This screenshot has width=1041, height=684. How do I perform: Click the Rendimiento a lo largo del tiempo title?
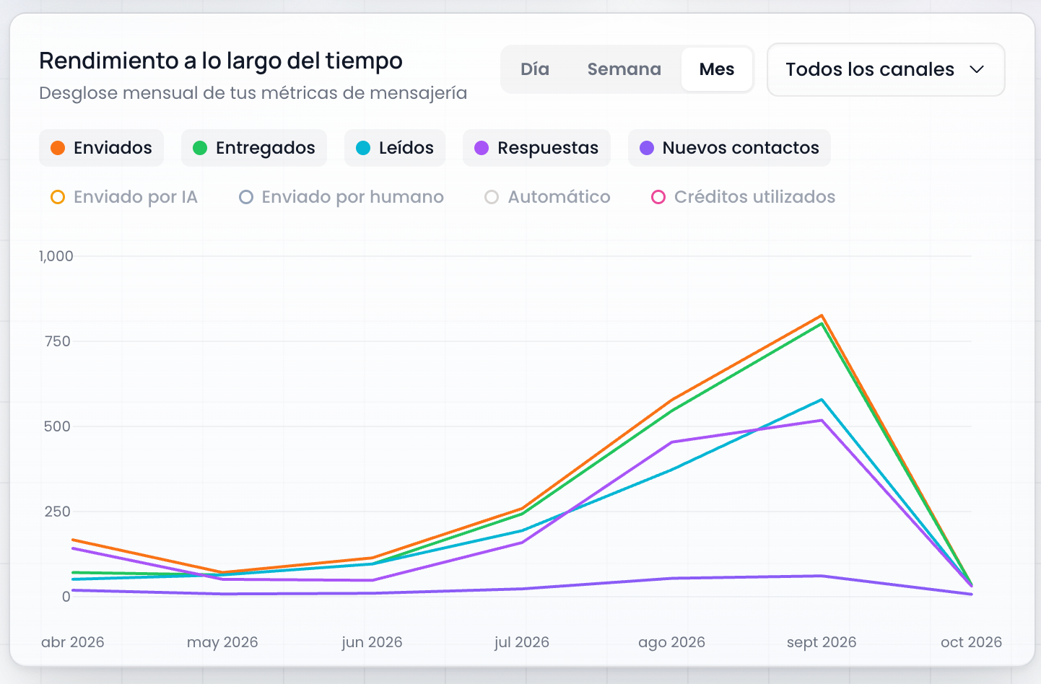(221, 61)
